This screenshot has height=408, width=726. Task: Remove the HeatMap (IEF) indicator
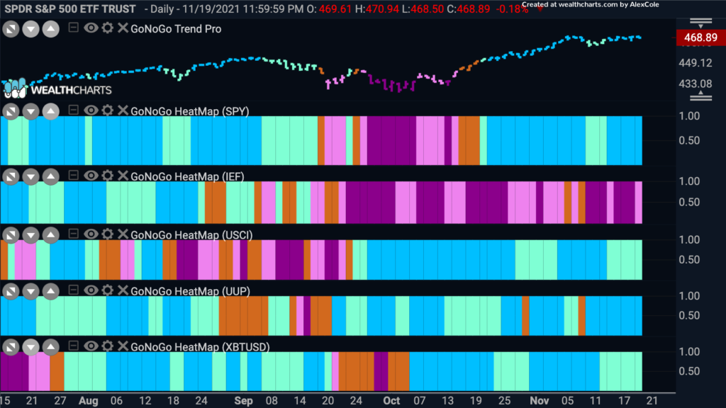[x=123, y=176]
